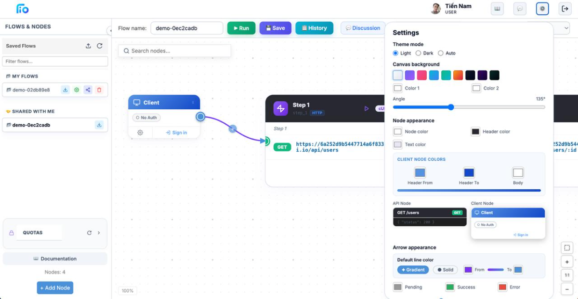The image size is (578, 299).
Task: Click the play triangle on Step 1 header
Action: point(367,108)
